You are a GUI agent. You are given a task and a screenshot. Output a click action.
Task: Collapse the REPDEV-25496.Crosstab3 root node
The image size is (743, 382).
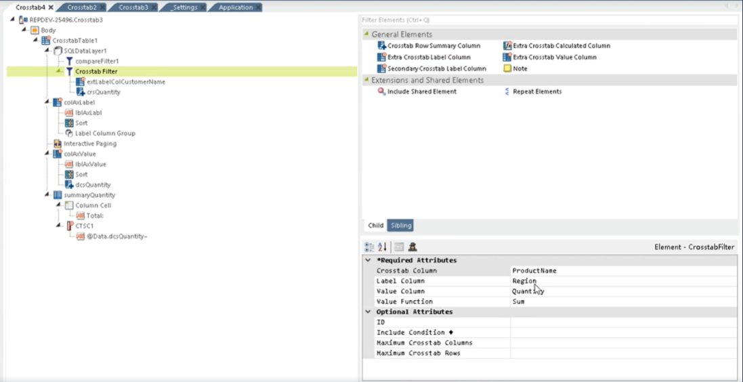tap(13, 20)
